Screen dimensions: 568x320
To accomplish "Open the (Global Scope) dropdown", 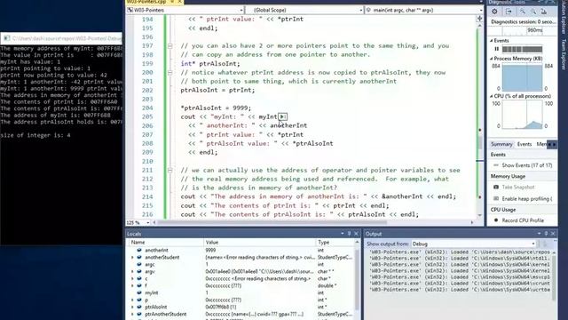I will (304, 10).
